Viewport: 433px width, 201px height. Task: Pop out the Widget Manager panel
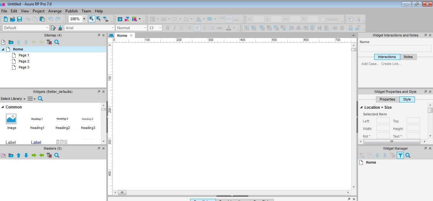[x=425, y=148]
